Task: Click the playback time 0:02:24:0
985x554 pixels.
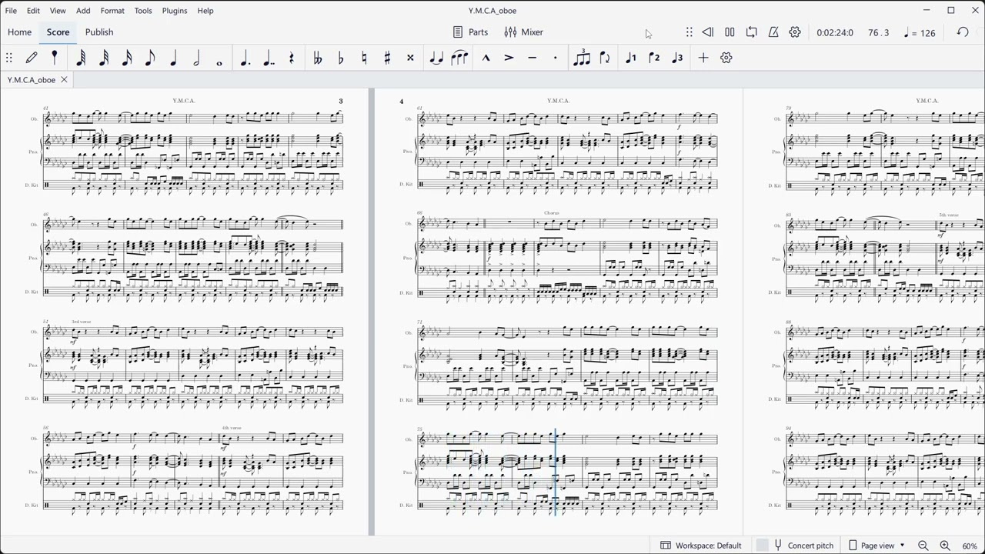Action: click(x=835, y=33)
